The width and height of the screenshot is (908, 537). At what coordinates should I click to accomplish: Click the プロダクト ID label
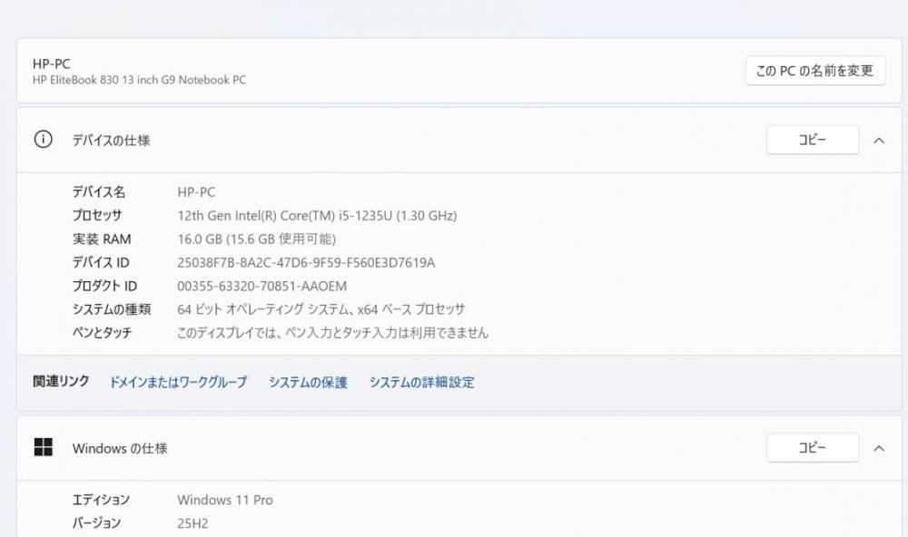click(x=104, y=286)
